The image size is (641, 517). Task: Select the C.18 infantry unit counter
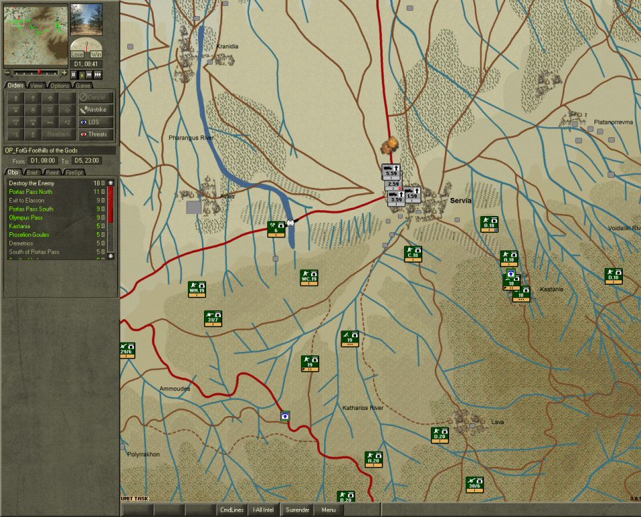point(413,254)
